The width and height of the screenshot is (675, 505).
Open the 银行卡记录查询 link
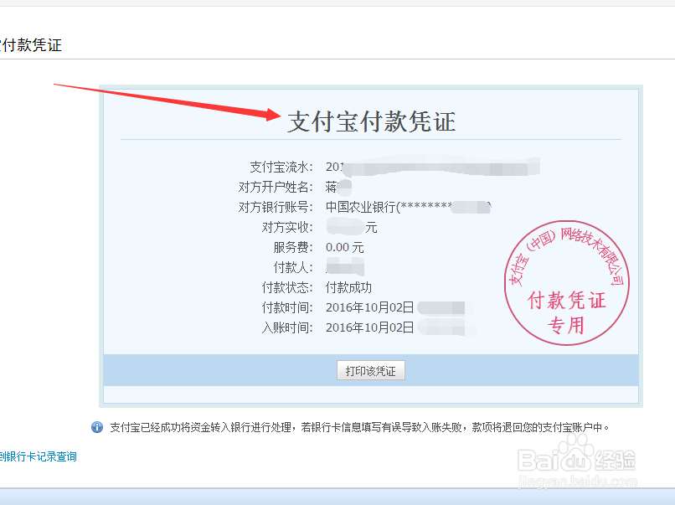(39, 456)
